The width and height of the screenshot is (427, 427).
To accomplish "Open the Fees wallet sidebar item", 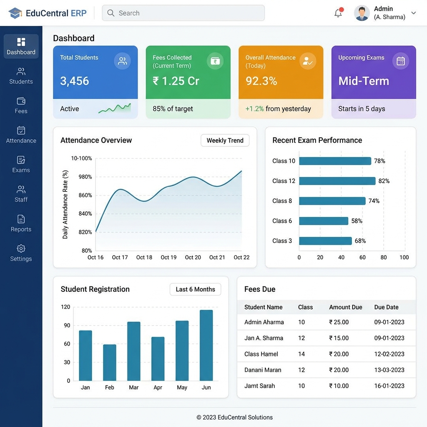I will [x=21, y=105].
